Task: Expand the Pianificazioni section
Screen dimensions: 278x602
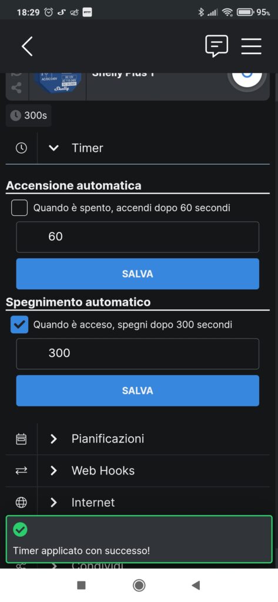Action: [x=138, y=439]
